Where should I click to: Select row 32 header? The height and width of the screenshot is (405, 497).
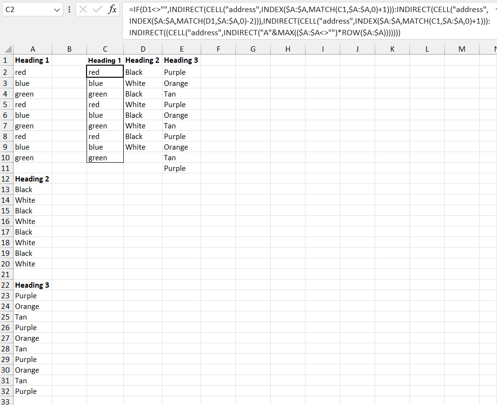[6, 391]
